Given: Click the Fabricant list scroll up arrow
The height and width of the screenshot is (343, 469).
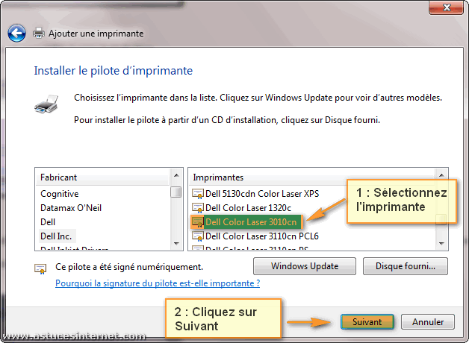Looking at the screenshot, I should [x=176, y=175].
